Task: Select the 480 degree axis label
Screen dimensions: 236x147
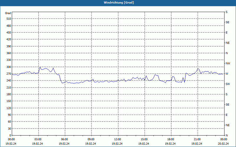Action: 9,26
